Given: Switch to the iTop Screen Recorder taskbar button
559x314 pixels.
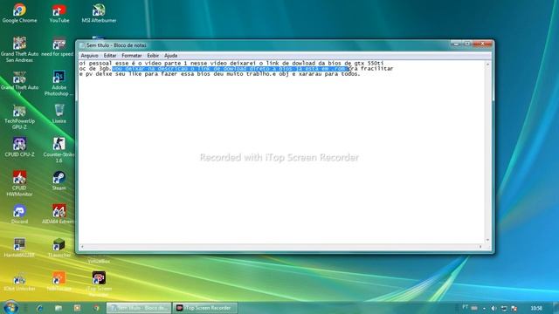Looking at the screenshot, I should 205,308.
